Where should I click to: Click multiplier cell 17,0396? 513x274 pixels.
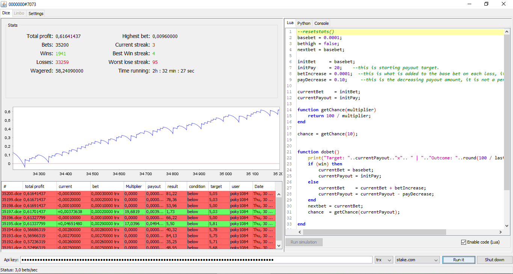(135, 224)
